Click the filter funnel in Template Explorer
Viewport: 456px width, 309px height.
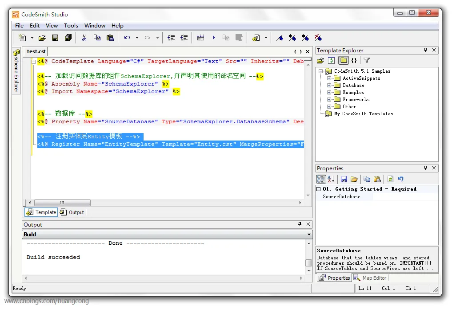[367, 60]
